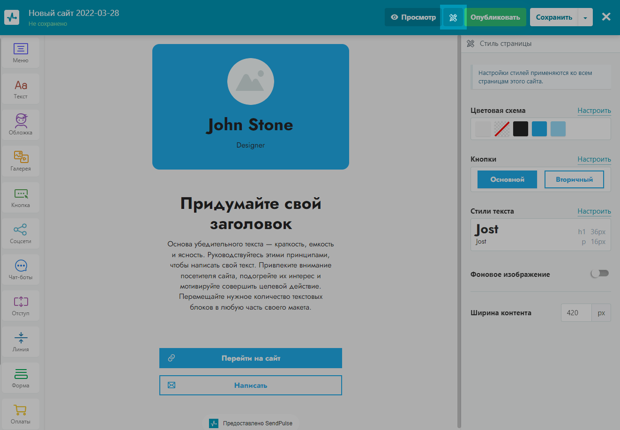The height and width of the screenshot is (430, 620).
Task: Add a Форма form block
Action: point(21,378)
